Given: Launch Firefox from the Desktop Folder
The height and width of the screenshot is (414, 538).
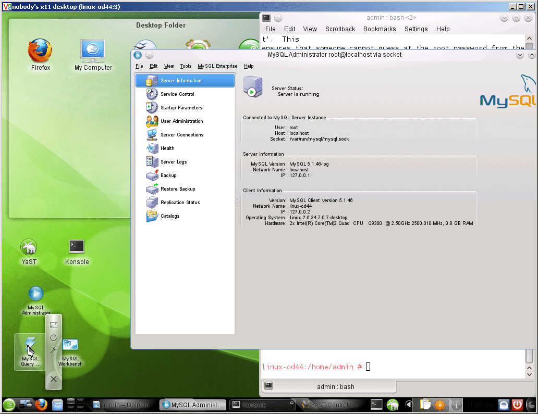Looking at the screenshot, I should coord(41,55).
